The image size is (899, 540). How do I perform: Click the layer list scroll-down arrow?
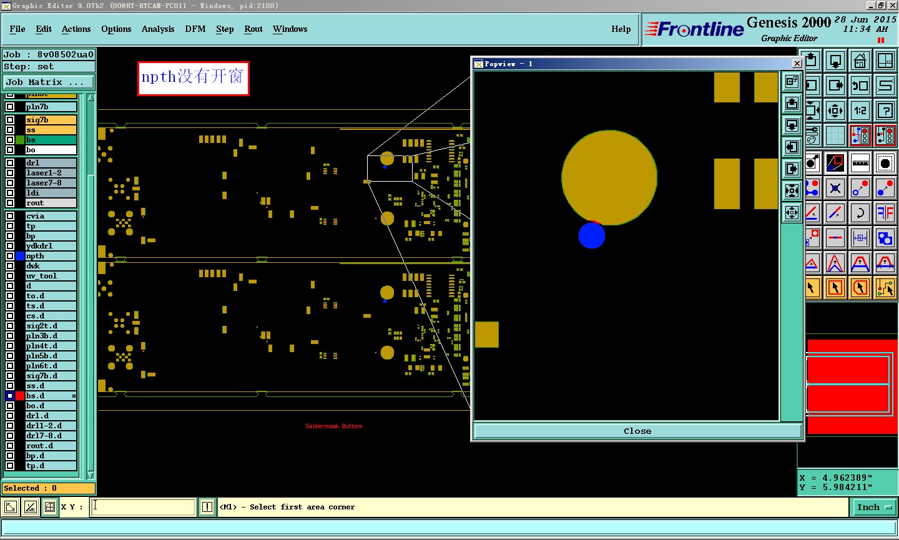[x=91, y=474]
